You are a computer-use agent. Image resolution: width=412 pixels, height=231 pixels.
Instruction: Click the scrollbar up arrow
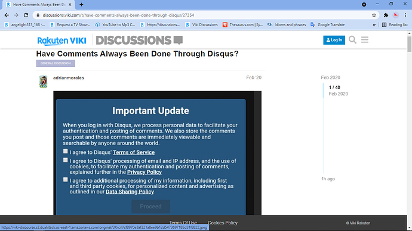pyautogui.click(x=410, y=33)
